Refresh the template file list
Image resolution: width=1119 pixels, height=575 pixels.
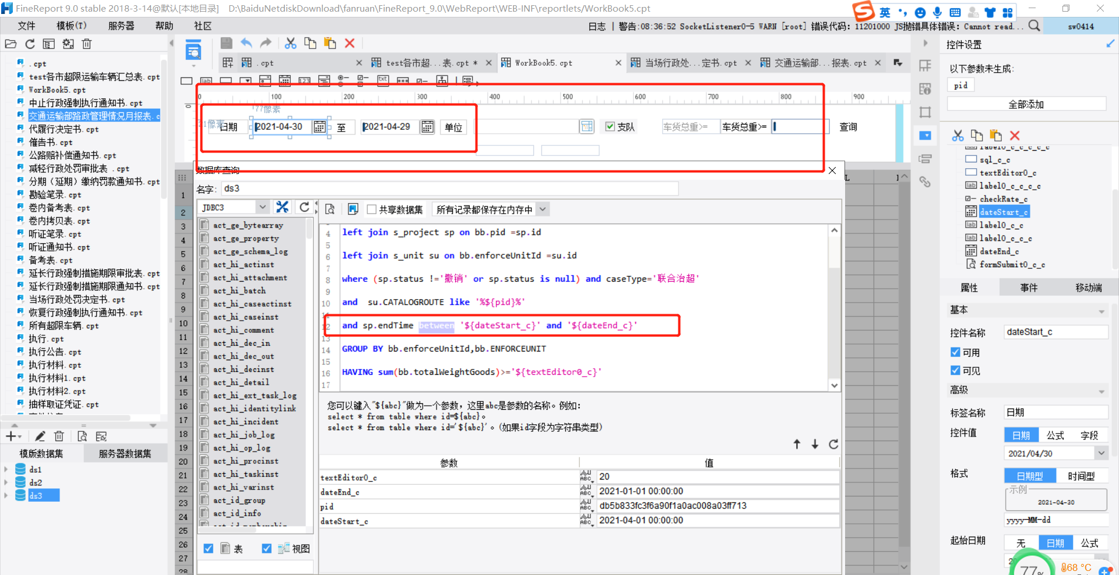[30, 44]
